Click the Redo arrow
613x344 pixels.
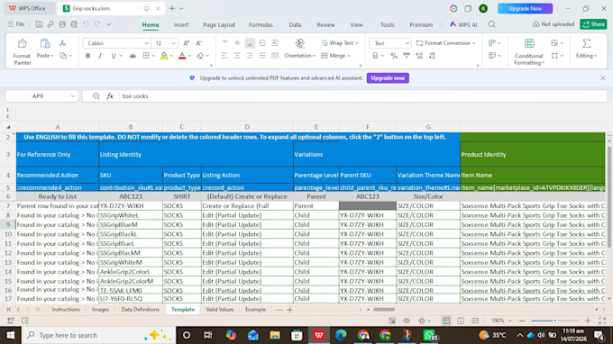click(x=97, y=24)
